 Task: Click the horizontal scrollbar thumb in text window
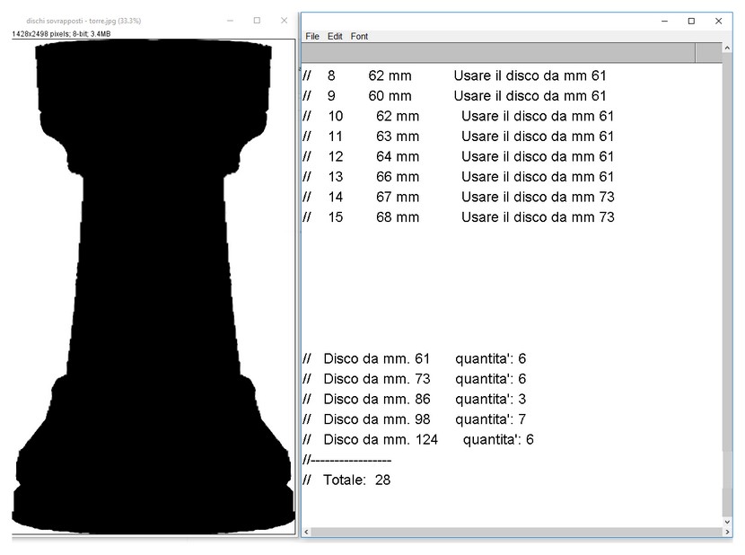coord(510,532)
